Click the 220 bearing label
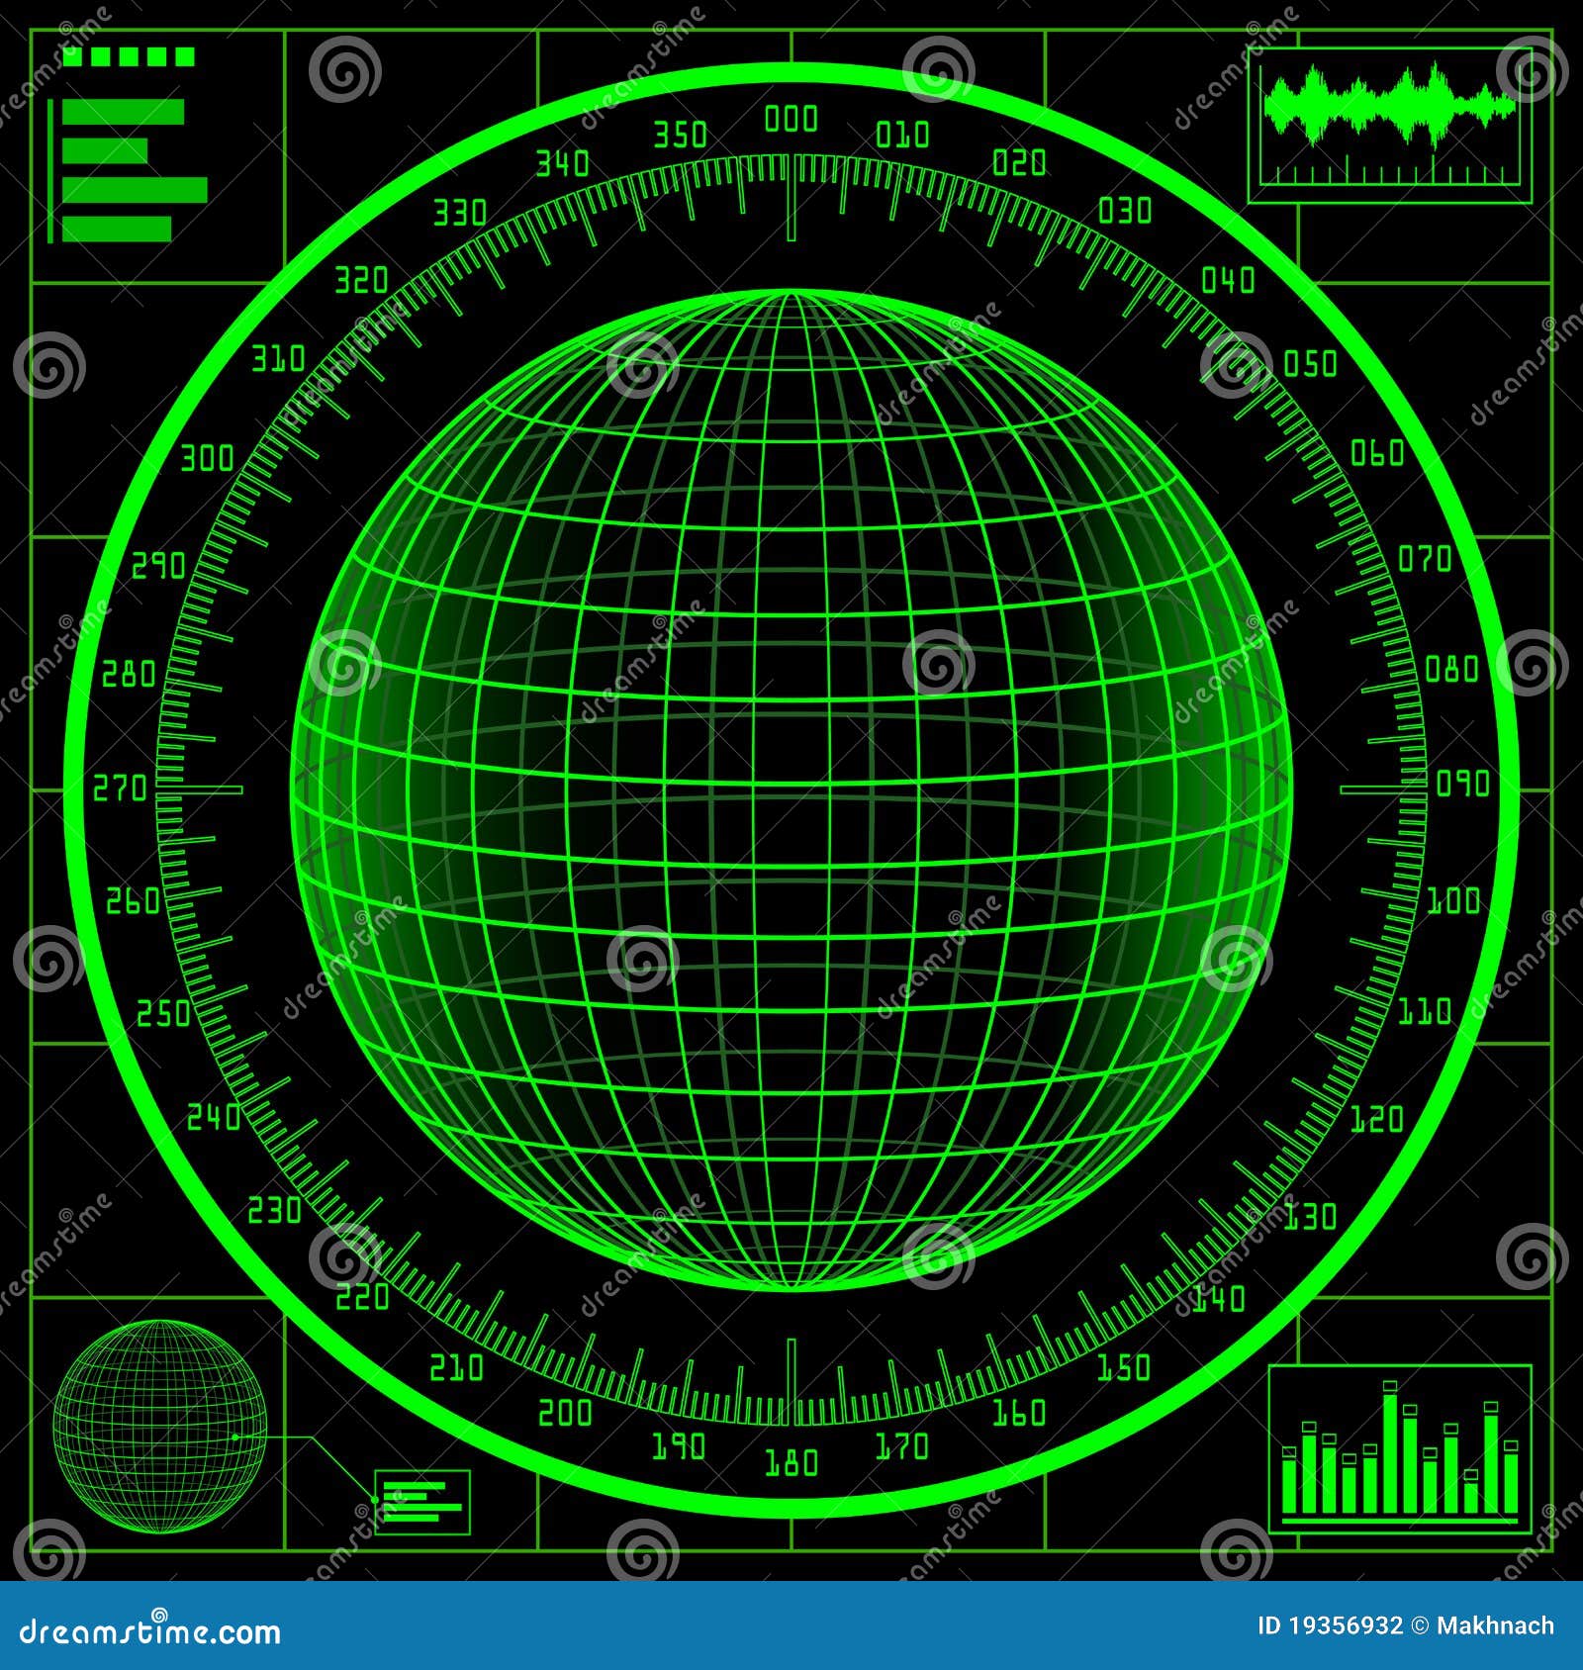 [x=363, y=1297]
